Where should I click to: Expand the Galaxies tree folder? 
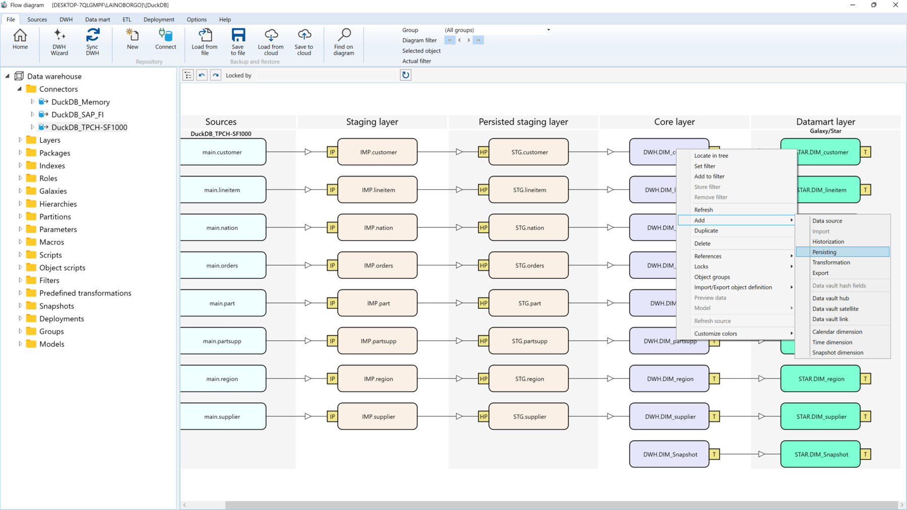[x=20, y=191]
